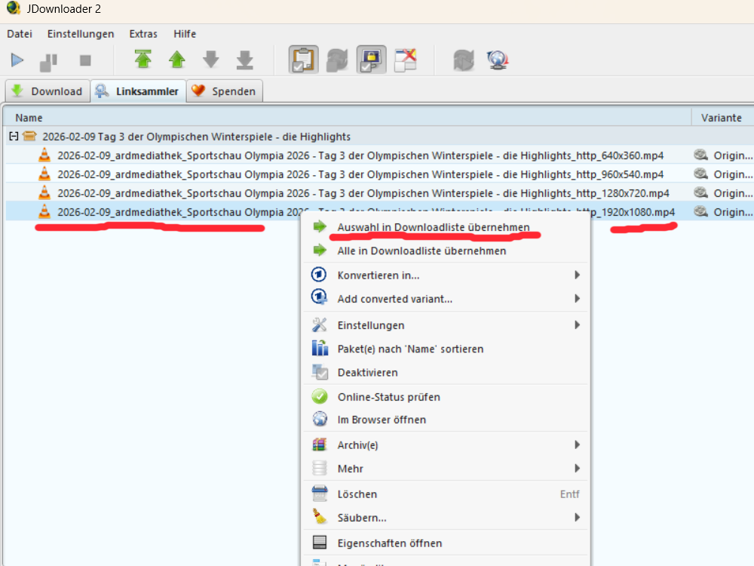Choose Im Browser öffnen
This screenshot has height=566, width=754.
click(446, 419)
